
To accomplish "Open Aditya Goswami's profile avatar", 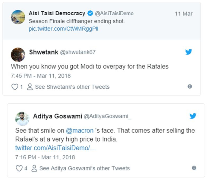I will point(22,119).
